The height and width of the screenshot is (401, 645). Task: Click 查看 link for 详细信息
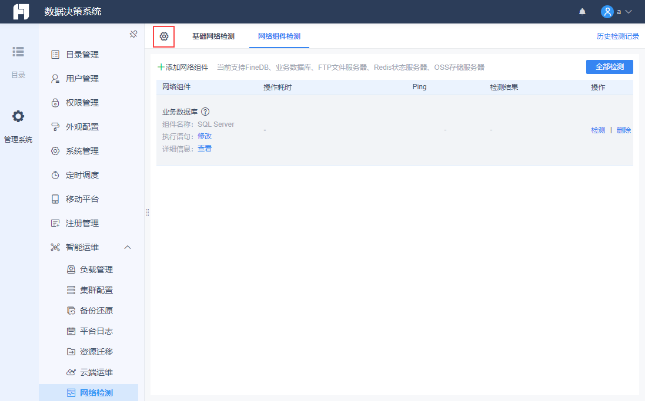point(205,149)
